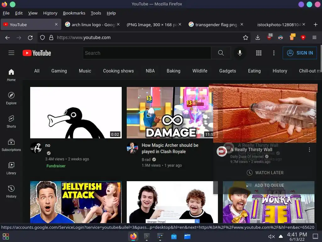Open the History menu in menu bar
This screenshot has height=242, width=322.
[50, 13]
